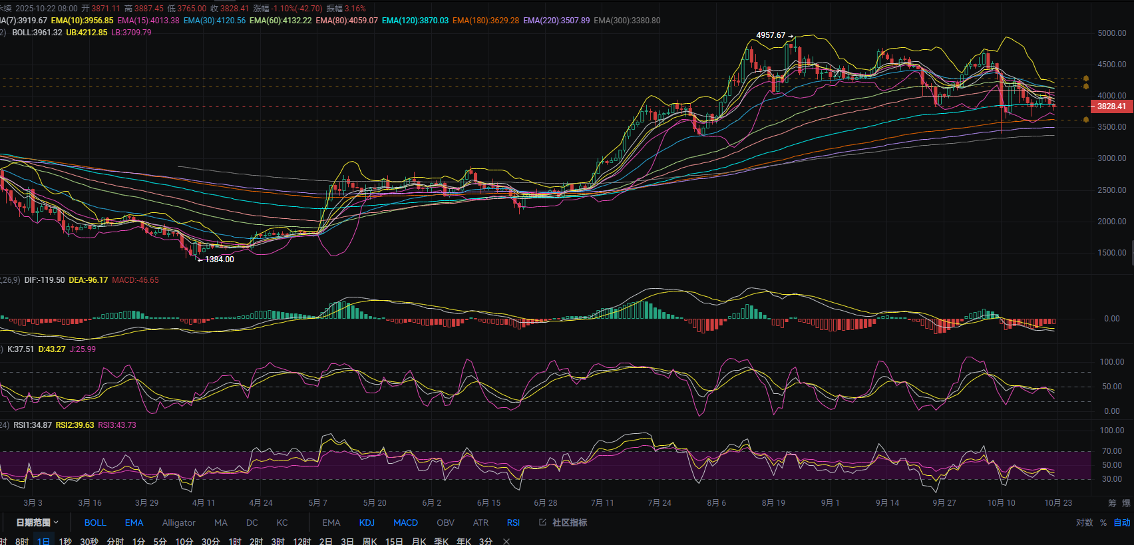This screenshot has width=1134, height=545.
Task: Toggle the BOLL overlay indicator
Action: pos(95,522)
